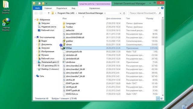This screenshot has height=109, width=193.
Task: Click Средства работы с приложениями contextual tab
Action: pyautogui.click(x=94, y=4)
